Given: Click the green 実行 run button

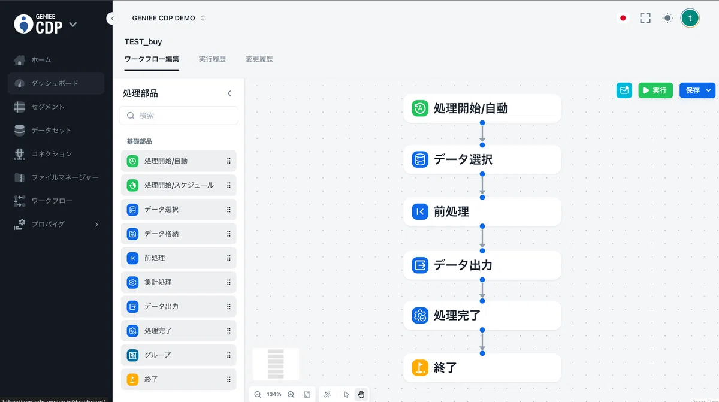Looking at the screenshot, I should point(655,90).
